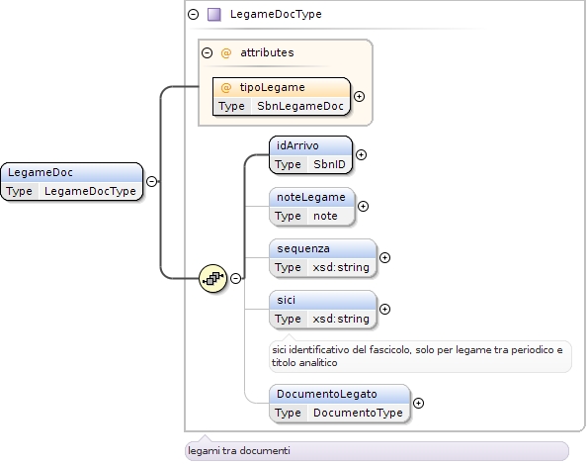587x464 pixels.
Task: Click the LegameDocType title text
Action: coord(276,14)
